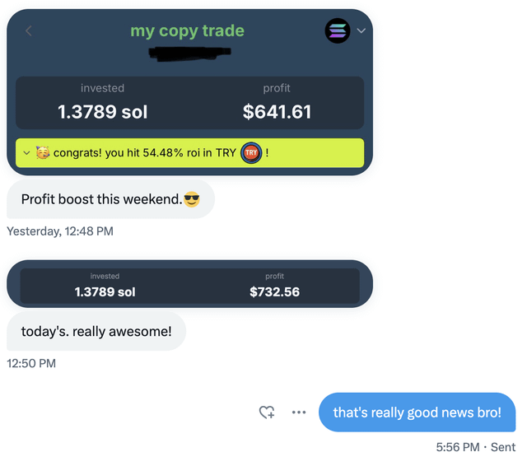Click the blue "that's really good news bro!" bubble
Screen dimensions: 527x466
[x=417, y=412]
